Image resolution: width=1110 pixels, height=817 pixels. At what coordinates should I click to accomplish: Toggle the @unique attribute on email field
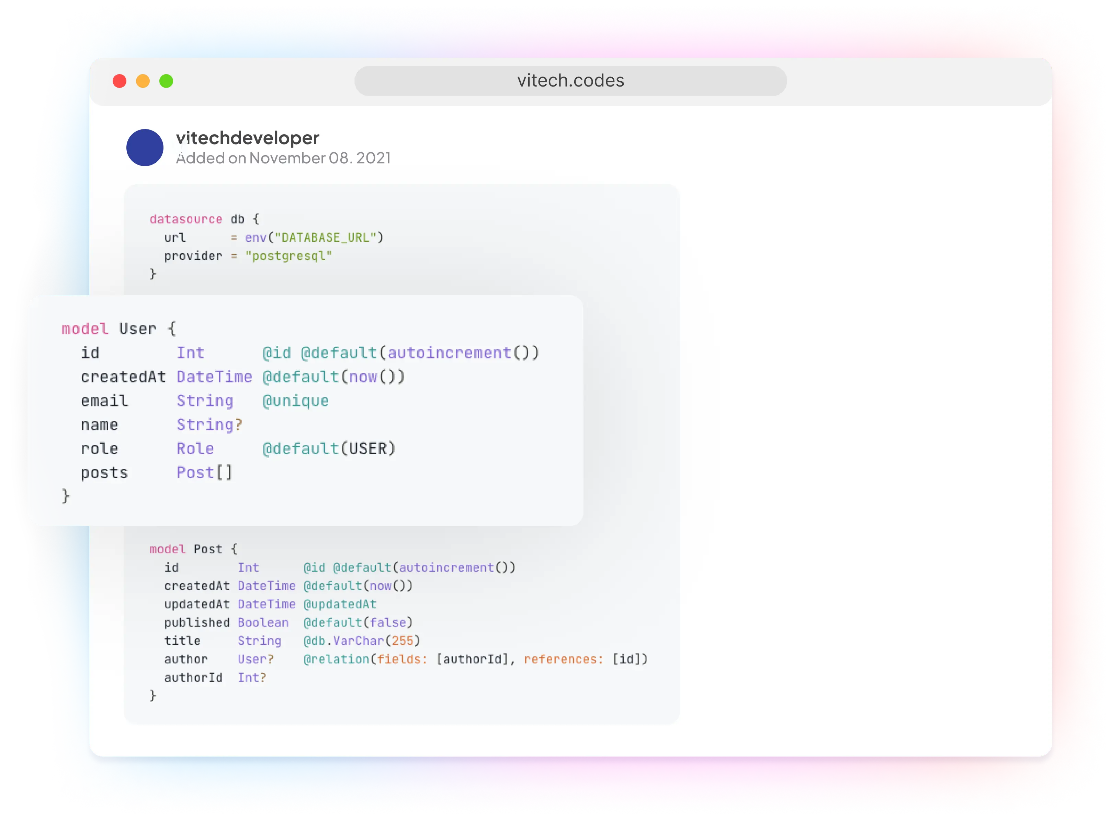295,401
